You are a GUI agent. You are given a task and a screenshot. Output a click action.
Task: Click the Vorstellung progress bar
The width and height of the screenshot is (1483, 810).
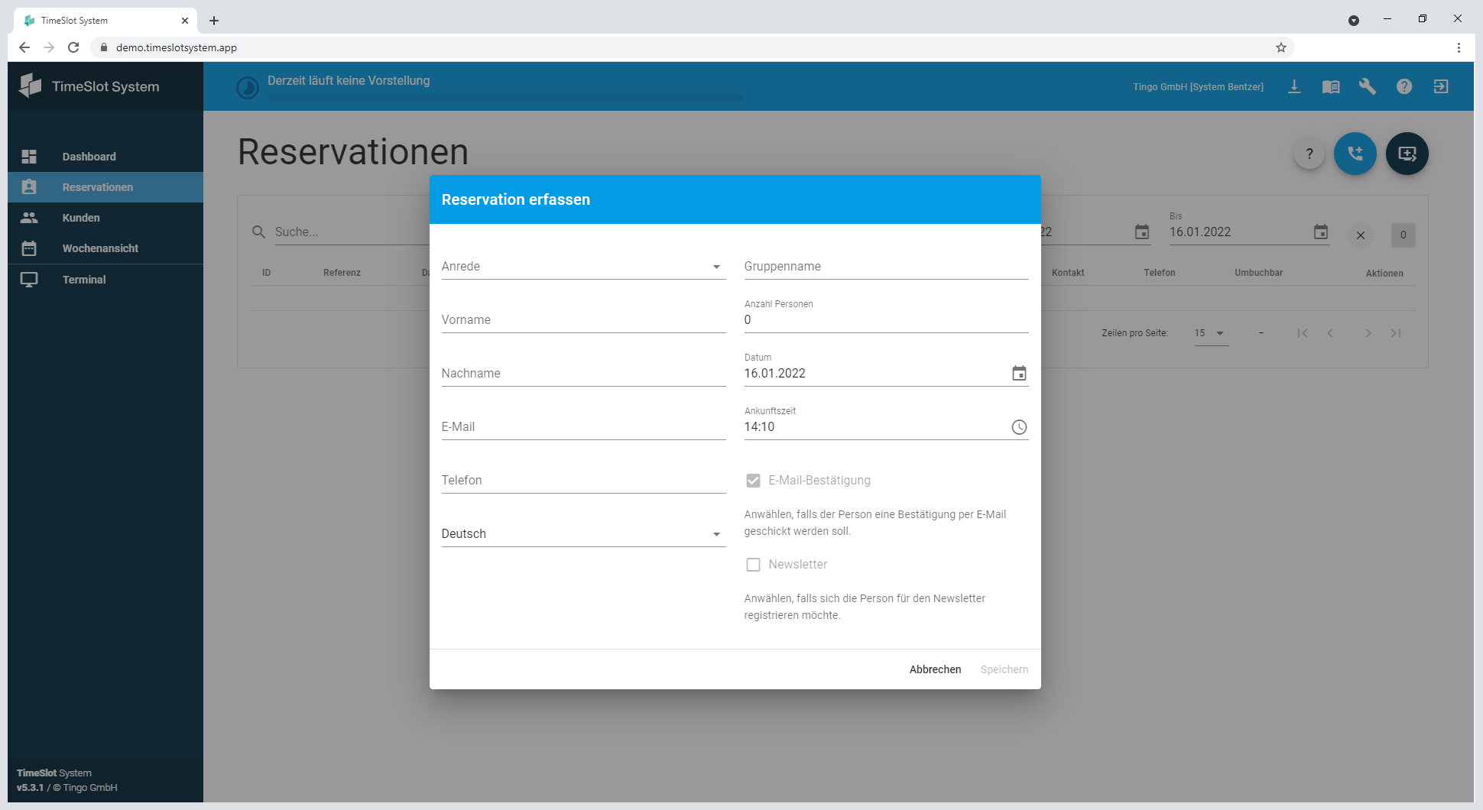505,98
